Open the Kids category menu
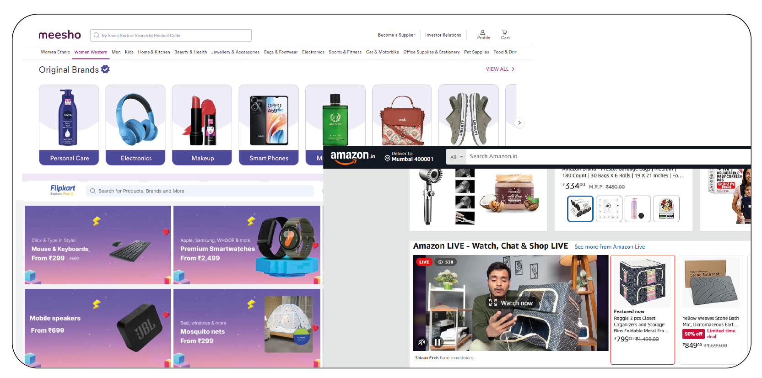Viewport: 762px width, 378px height. click(x=129, y=52)
